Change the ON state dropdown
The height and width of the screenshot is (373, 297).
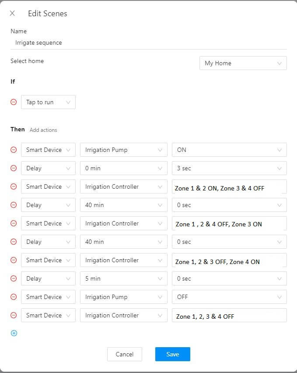(229, 150)
